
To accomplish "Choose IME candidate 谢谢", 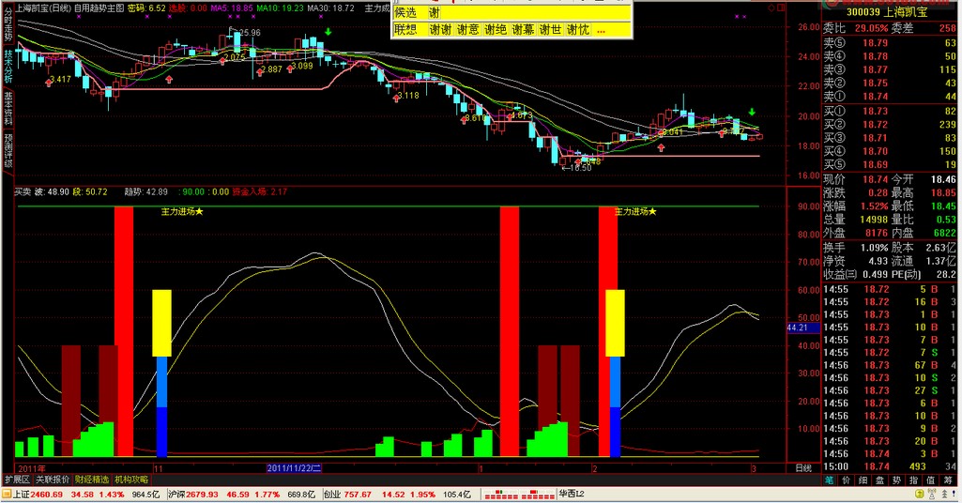I will (x=440, y=29).
